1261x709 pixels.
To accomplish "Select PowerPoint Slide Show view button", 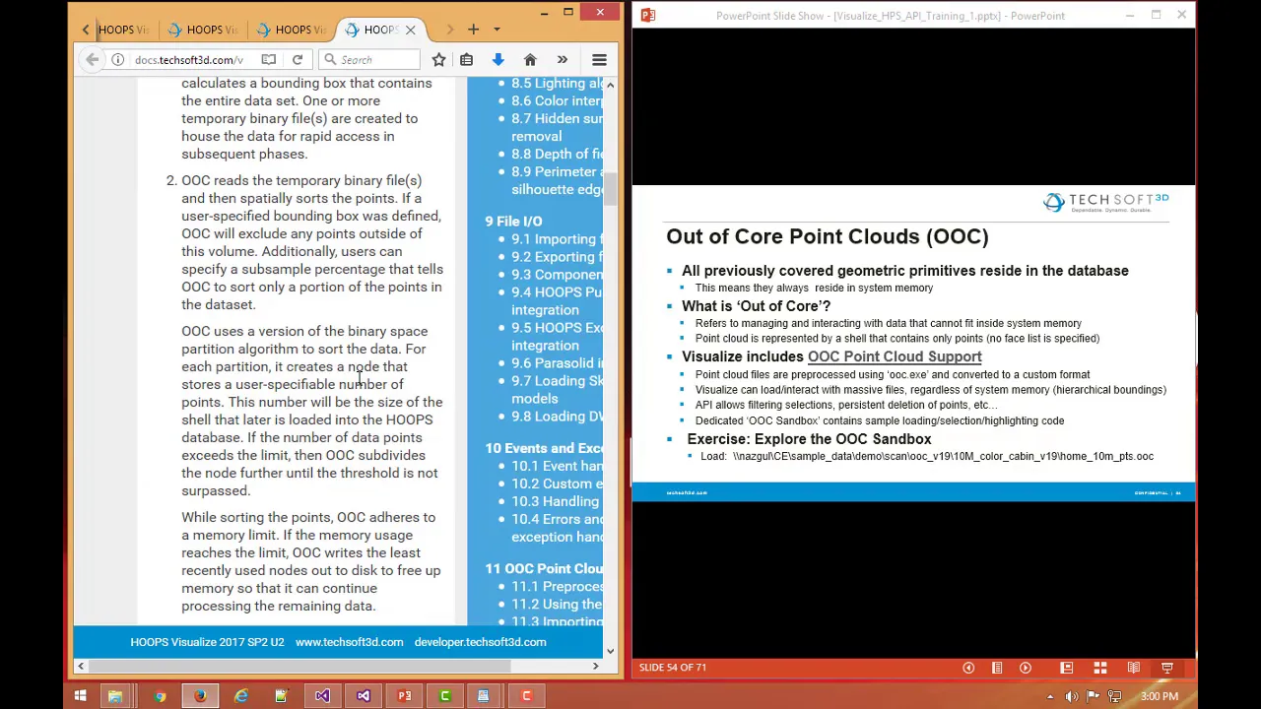I will (1167, 668).
